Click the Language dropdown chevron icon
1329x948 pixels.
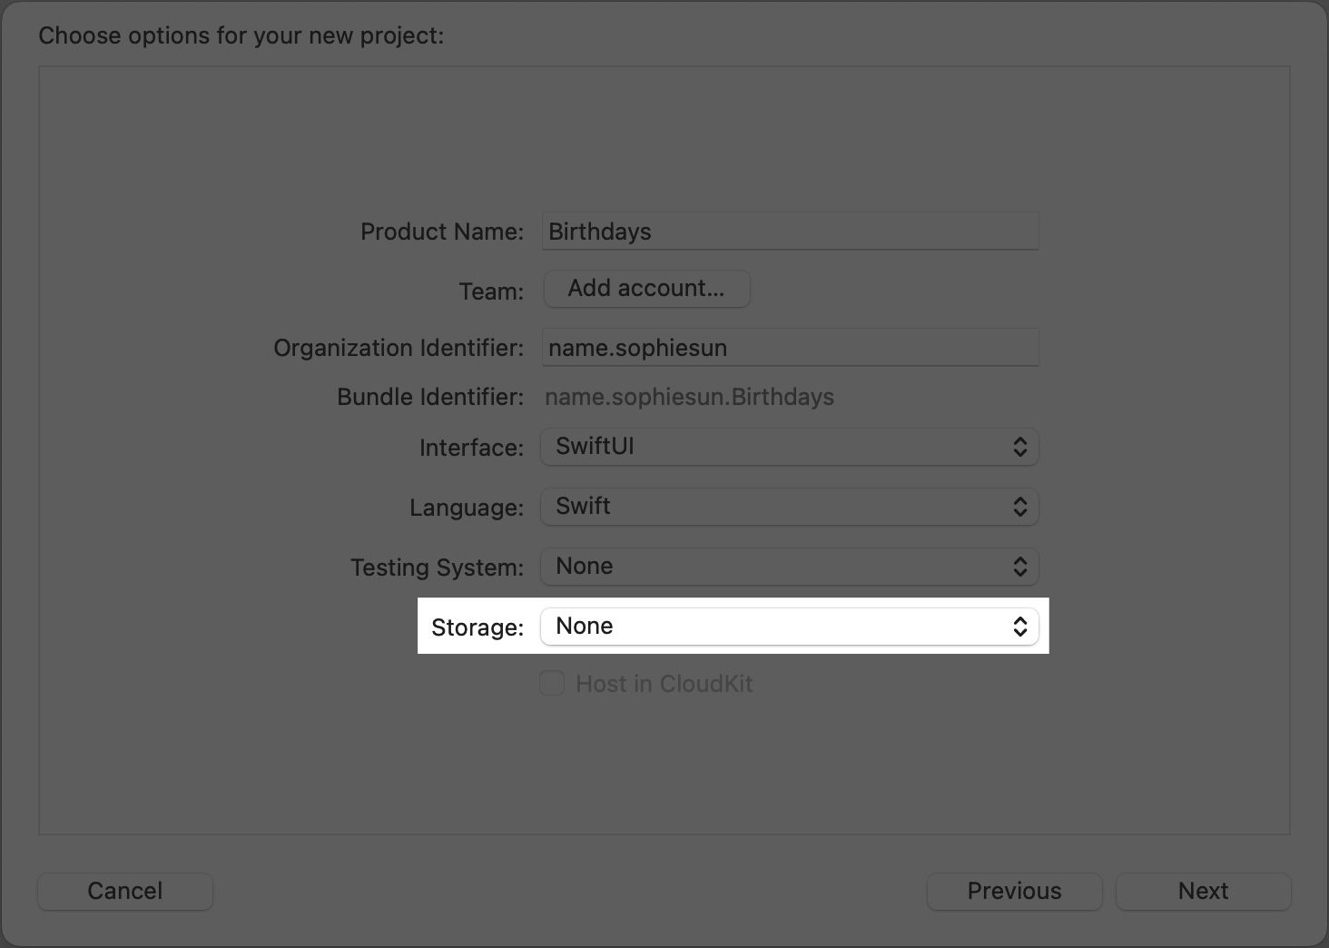pyautogui.click(x=1020, y=507)
